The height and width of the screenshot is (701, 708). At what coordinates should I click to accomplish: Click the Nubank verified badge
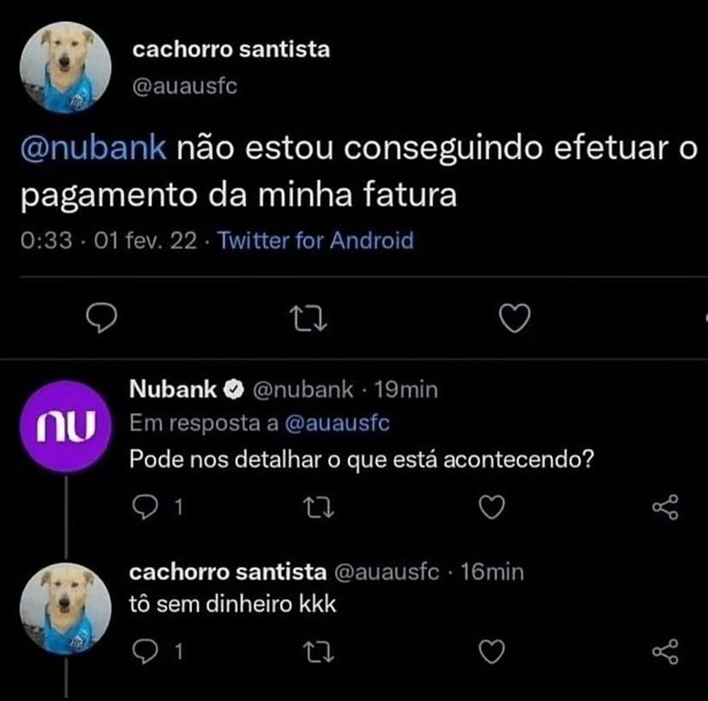pyautogui.click(x=234, y=389)
